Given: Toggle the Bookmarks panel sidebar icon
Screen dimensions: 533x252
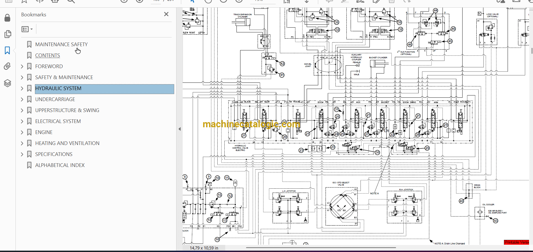Looking at the screenshot, I should (7, 50).
